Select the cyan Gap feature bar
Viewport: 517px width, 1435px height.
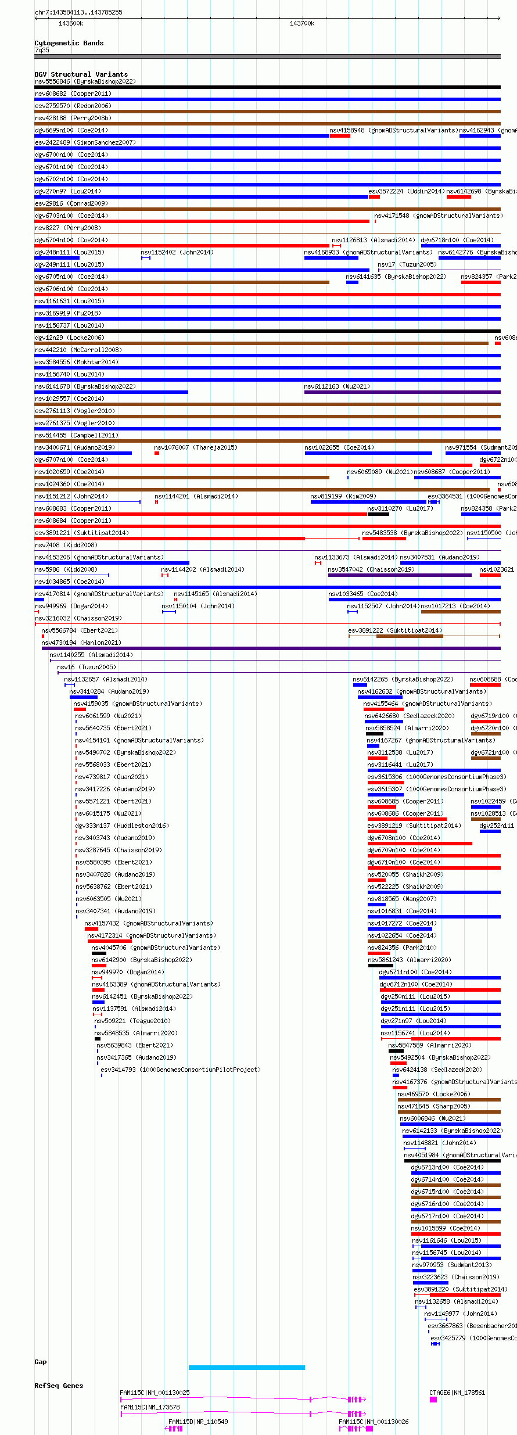[x=247, y=1368]
